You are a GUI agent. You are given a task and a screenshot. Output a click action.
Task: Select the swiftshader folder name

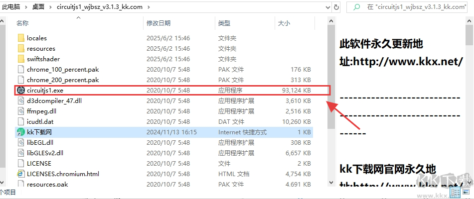pyautogui.click(x=43, y=59)
